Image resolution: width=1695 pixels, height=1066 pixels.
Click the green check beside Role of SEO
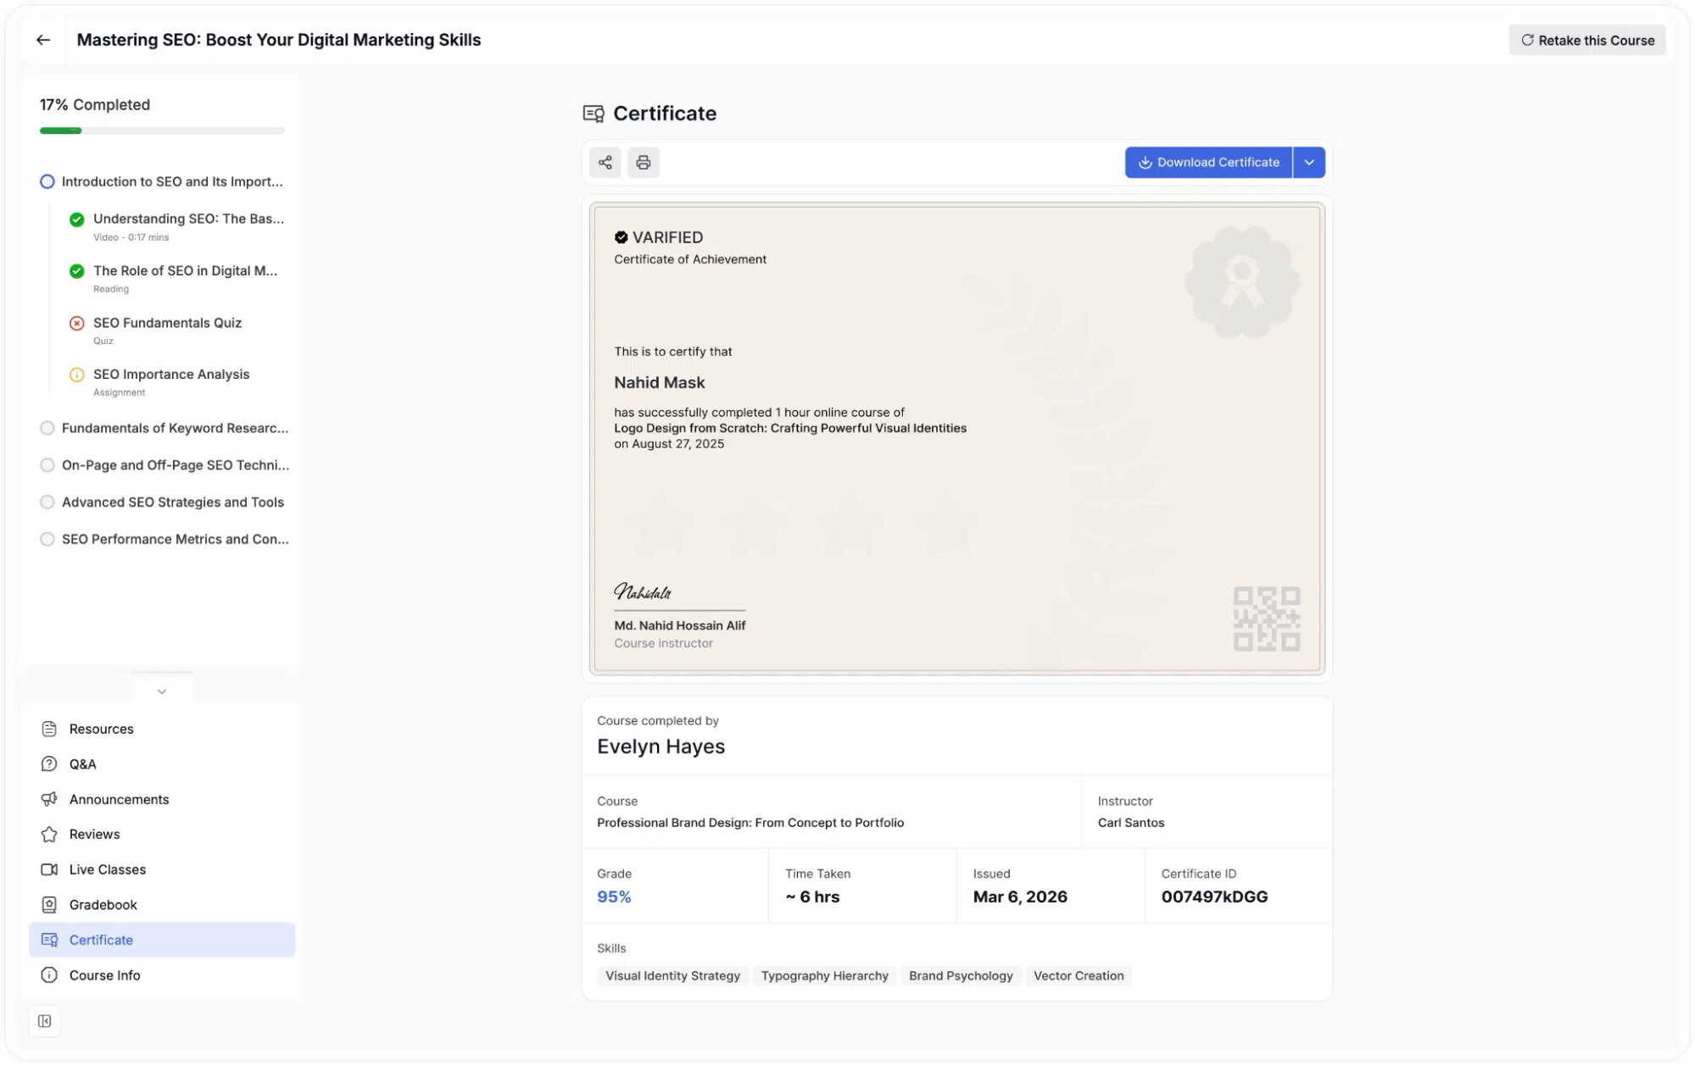tap(76, 271)
